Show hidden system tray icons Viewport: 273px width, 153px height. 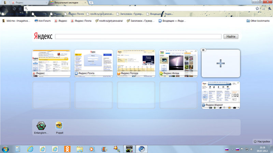232,149
